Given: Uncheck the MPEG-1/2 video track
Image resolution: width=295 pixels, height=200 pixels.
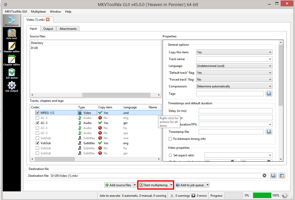Looking at the screenshot, I should tap(37, 113).
